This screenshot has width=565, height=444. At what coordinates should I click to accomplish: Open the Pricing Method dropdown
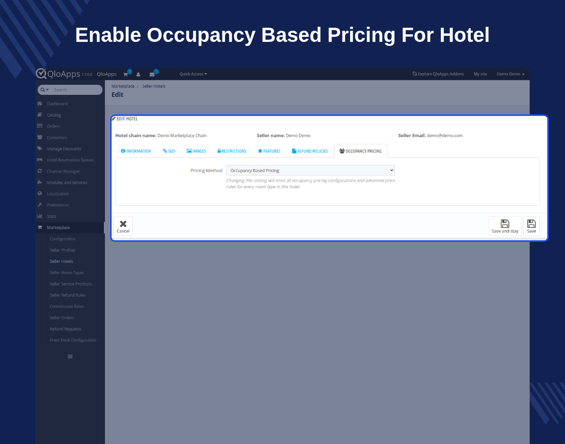310,171
